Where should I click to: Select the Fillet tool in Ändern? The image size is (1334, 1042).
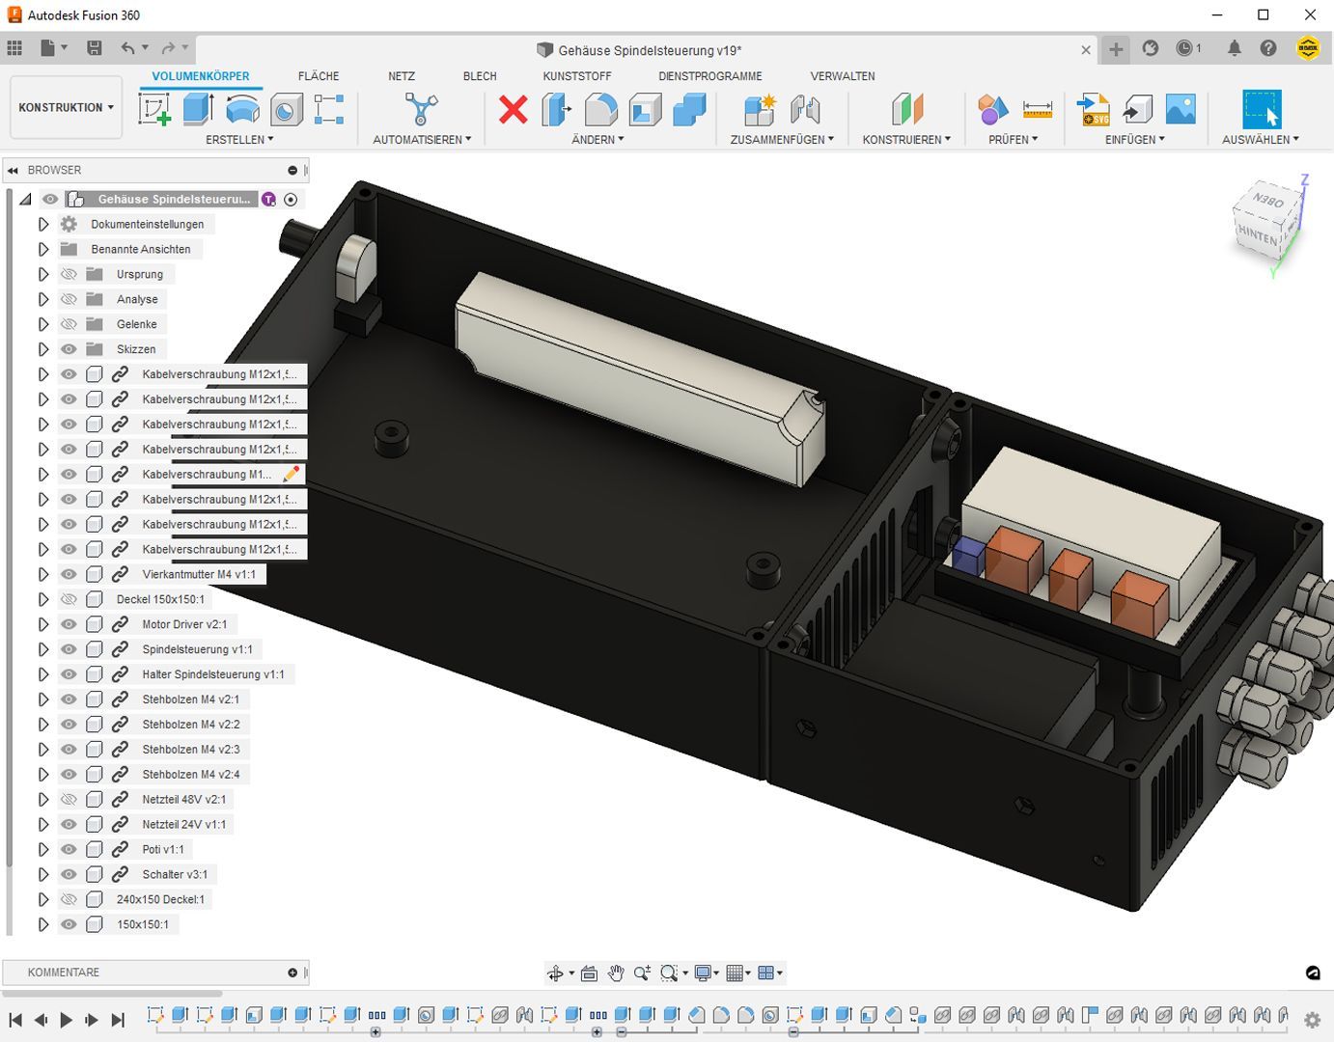[600, 109]
